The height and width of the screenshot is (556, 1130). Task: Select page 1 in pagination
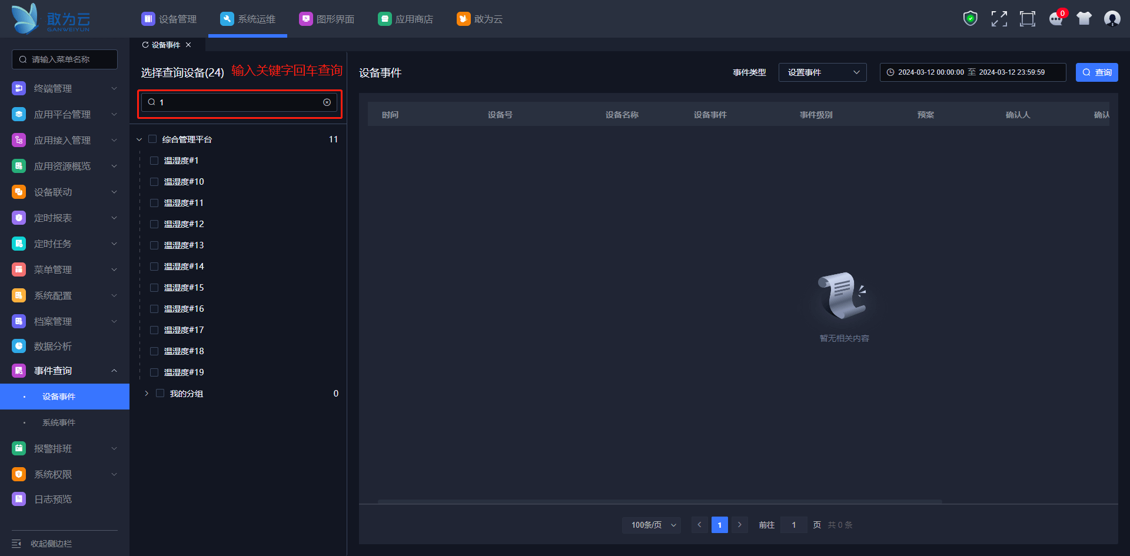tap(720, 525)
